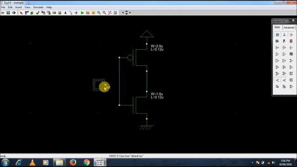
Task: Click the yellow toolbar icon after stop
Action: pos(93,13)
